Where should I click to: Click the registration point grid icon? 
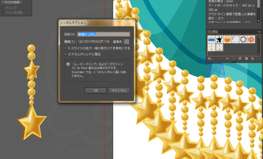click(x=127, y=42)
